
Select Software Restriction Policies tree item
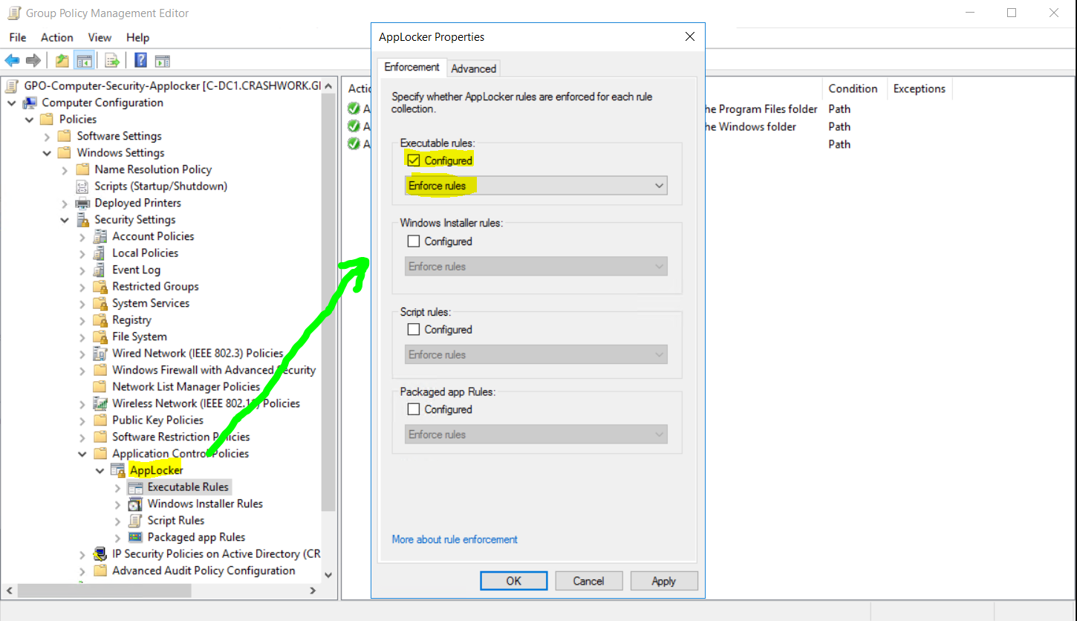(181, 437)
